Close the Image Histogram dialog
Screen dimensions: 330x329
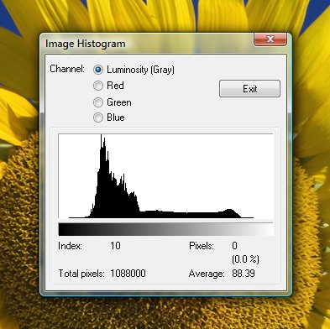270,39
